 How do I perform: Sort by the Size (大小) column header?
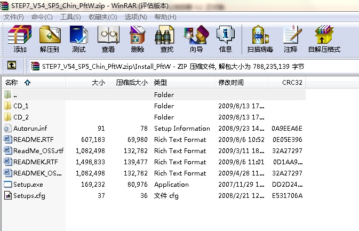(98, 83)
